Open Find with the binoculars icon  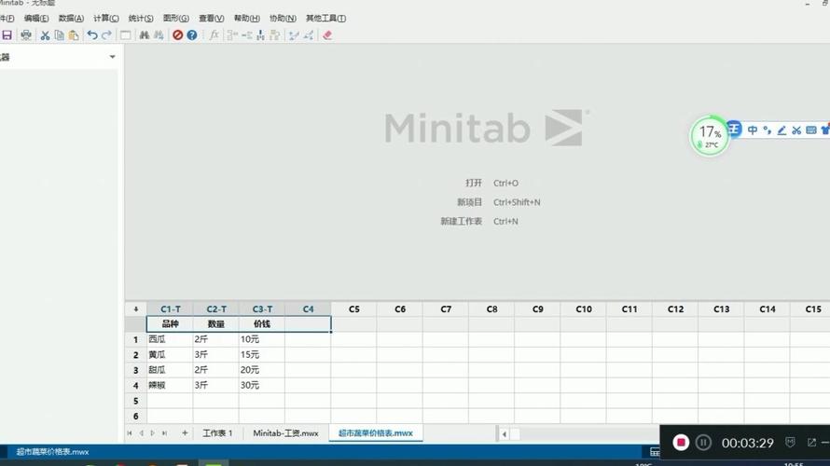[144, 34]
